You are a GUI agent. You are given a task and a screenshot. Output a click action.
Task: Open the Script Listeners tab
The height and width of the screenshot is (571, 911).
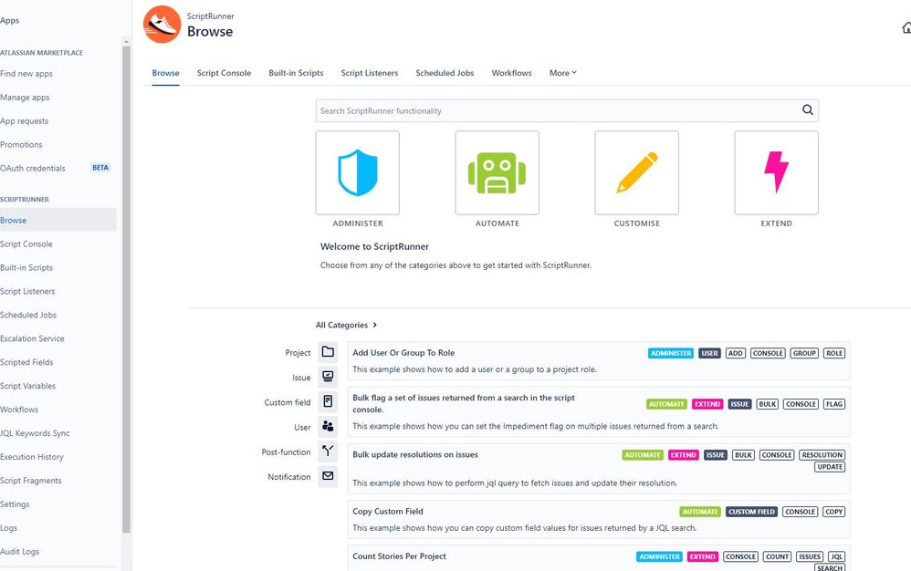click(x=370, y=73)
